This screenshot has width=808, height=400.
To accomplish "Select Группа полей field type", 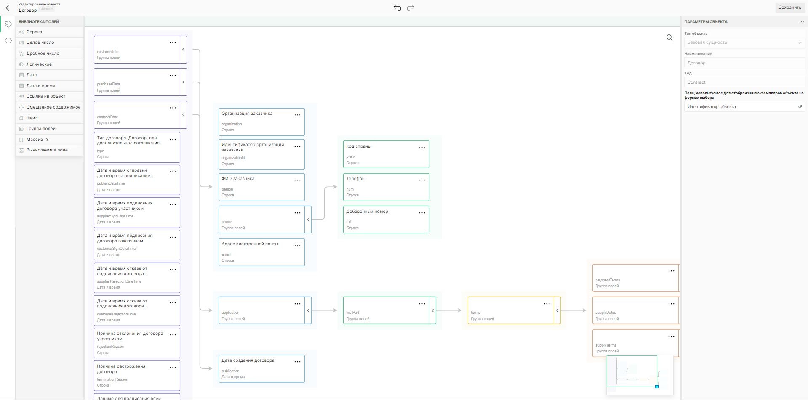I will pyautogui.click(x=49, y=129).
